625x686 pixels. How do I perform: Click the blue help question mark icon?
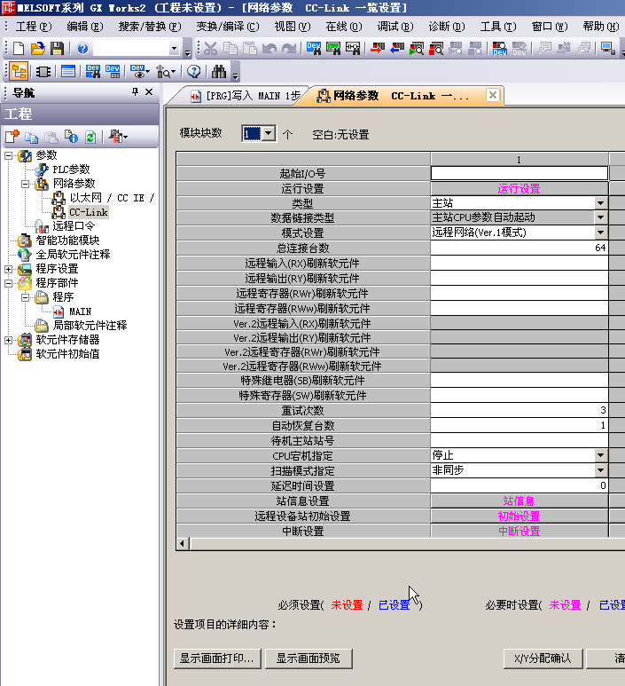[82, 48]
